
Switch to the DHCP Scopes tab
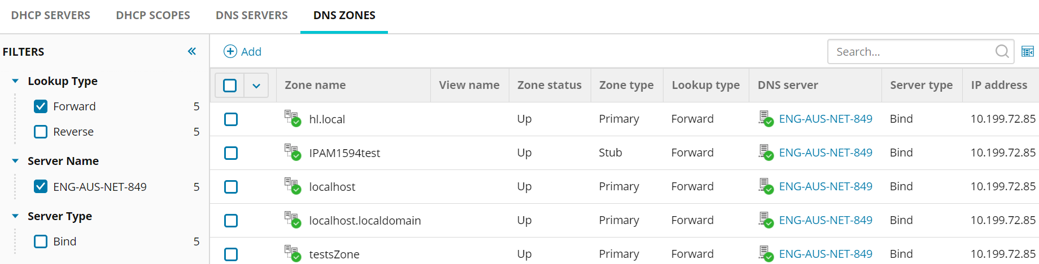pyautogui.click(x=153, y=15)
